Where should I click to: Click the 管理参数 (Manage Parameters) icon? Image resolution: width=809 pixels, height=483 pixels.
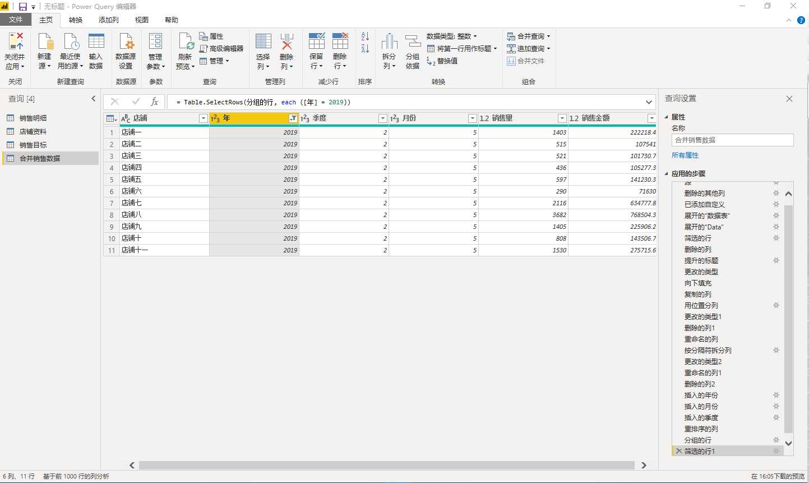pyautogui.click(x=155, y=41)
